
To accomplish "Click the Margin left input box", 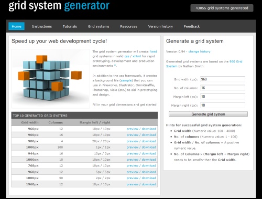I will (x=222, y=97).
